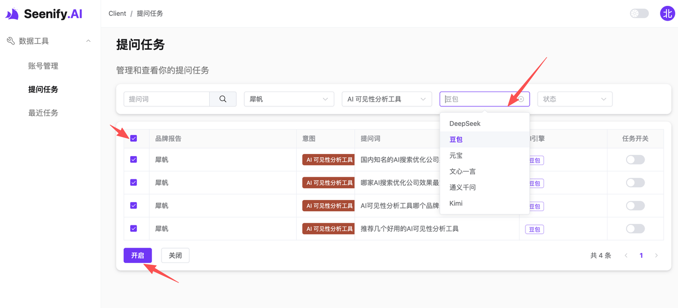Click the next page arrow in pagination

click(x=656, y=255)
